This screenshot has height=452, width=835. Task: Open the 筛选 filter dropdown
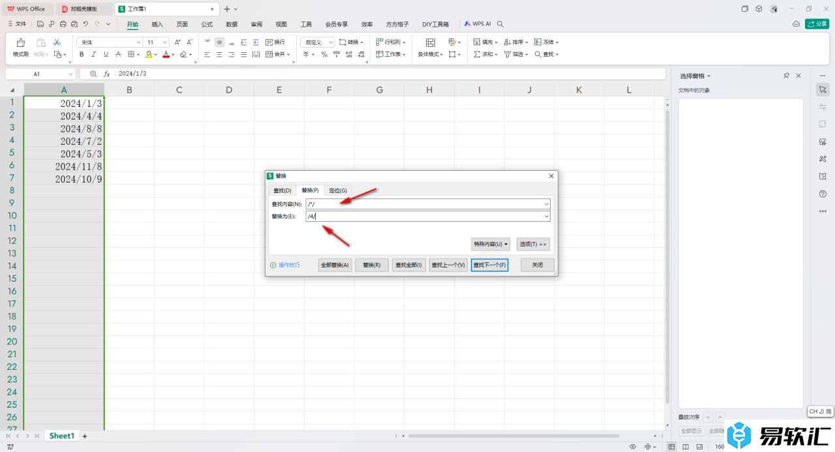(516, 55)
